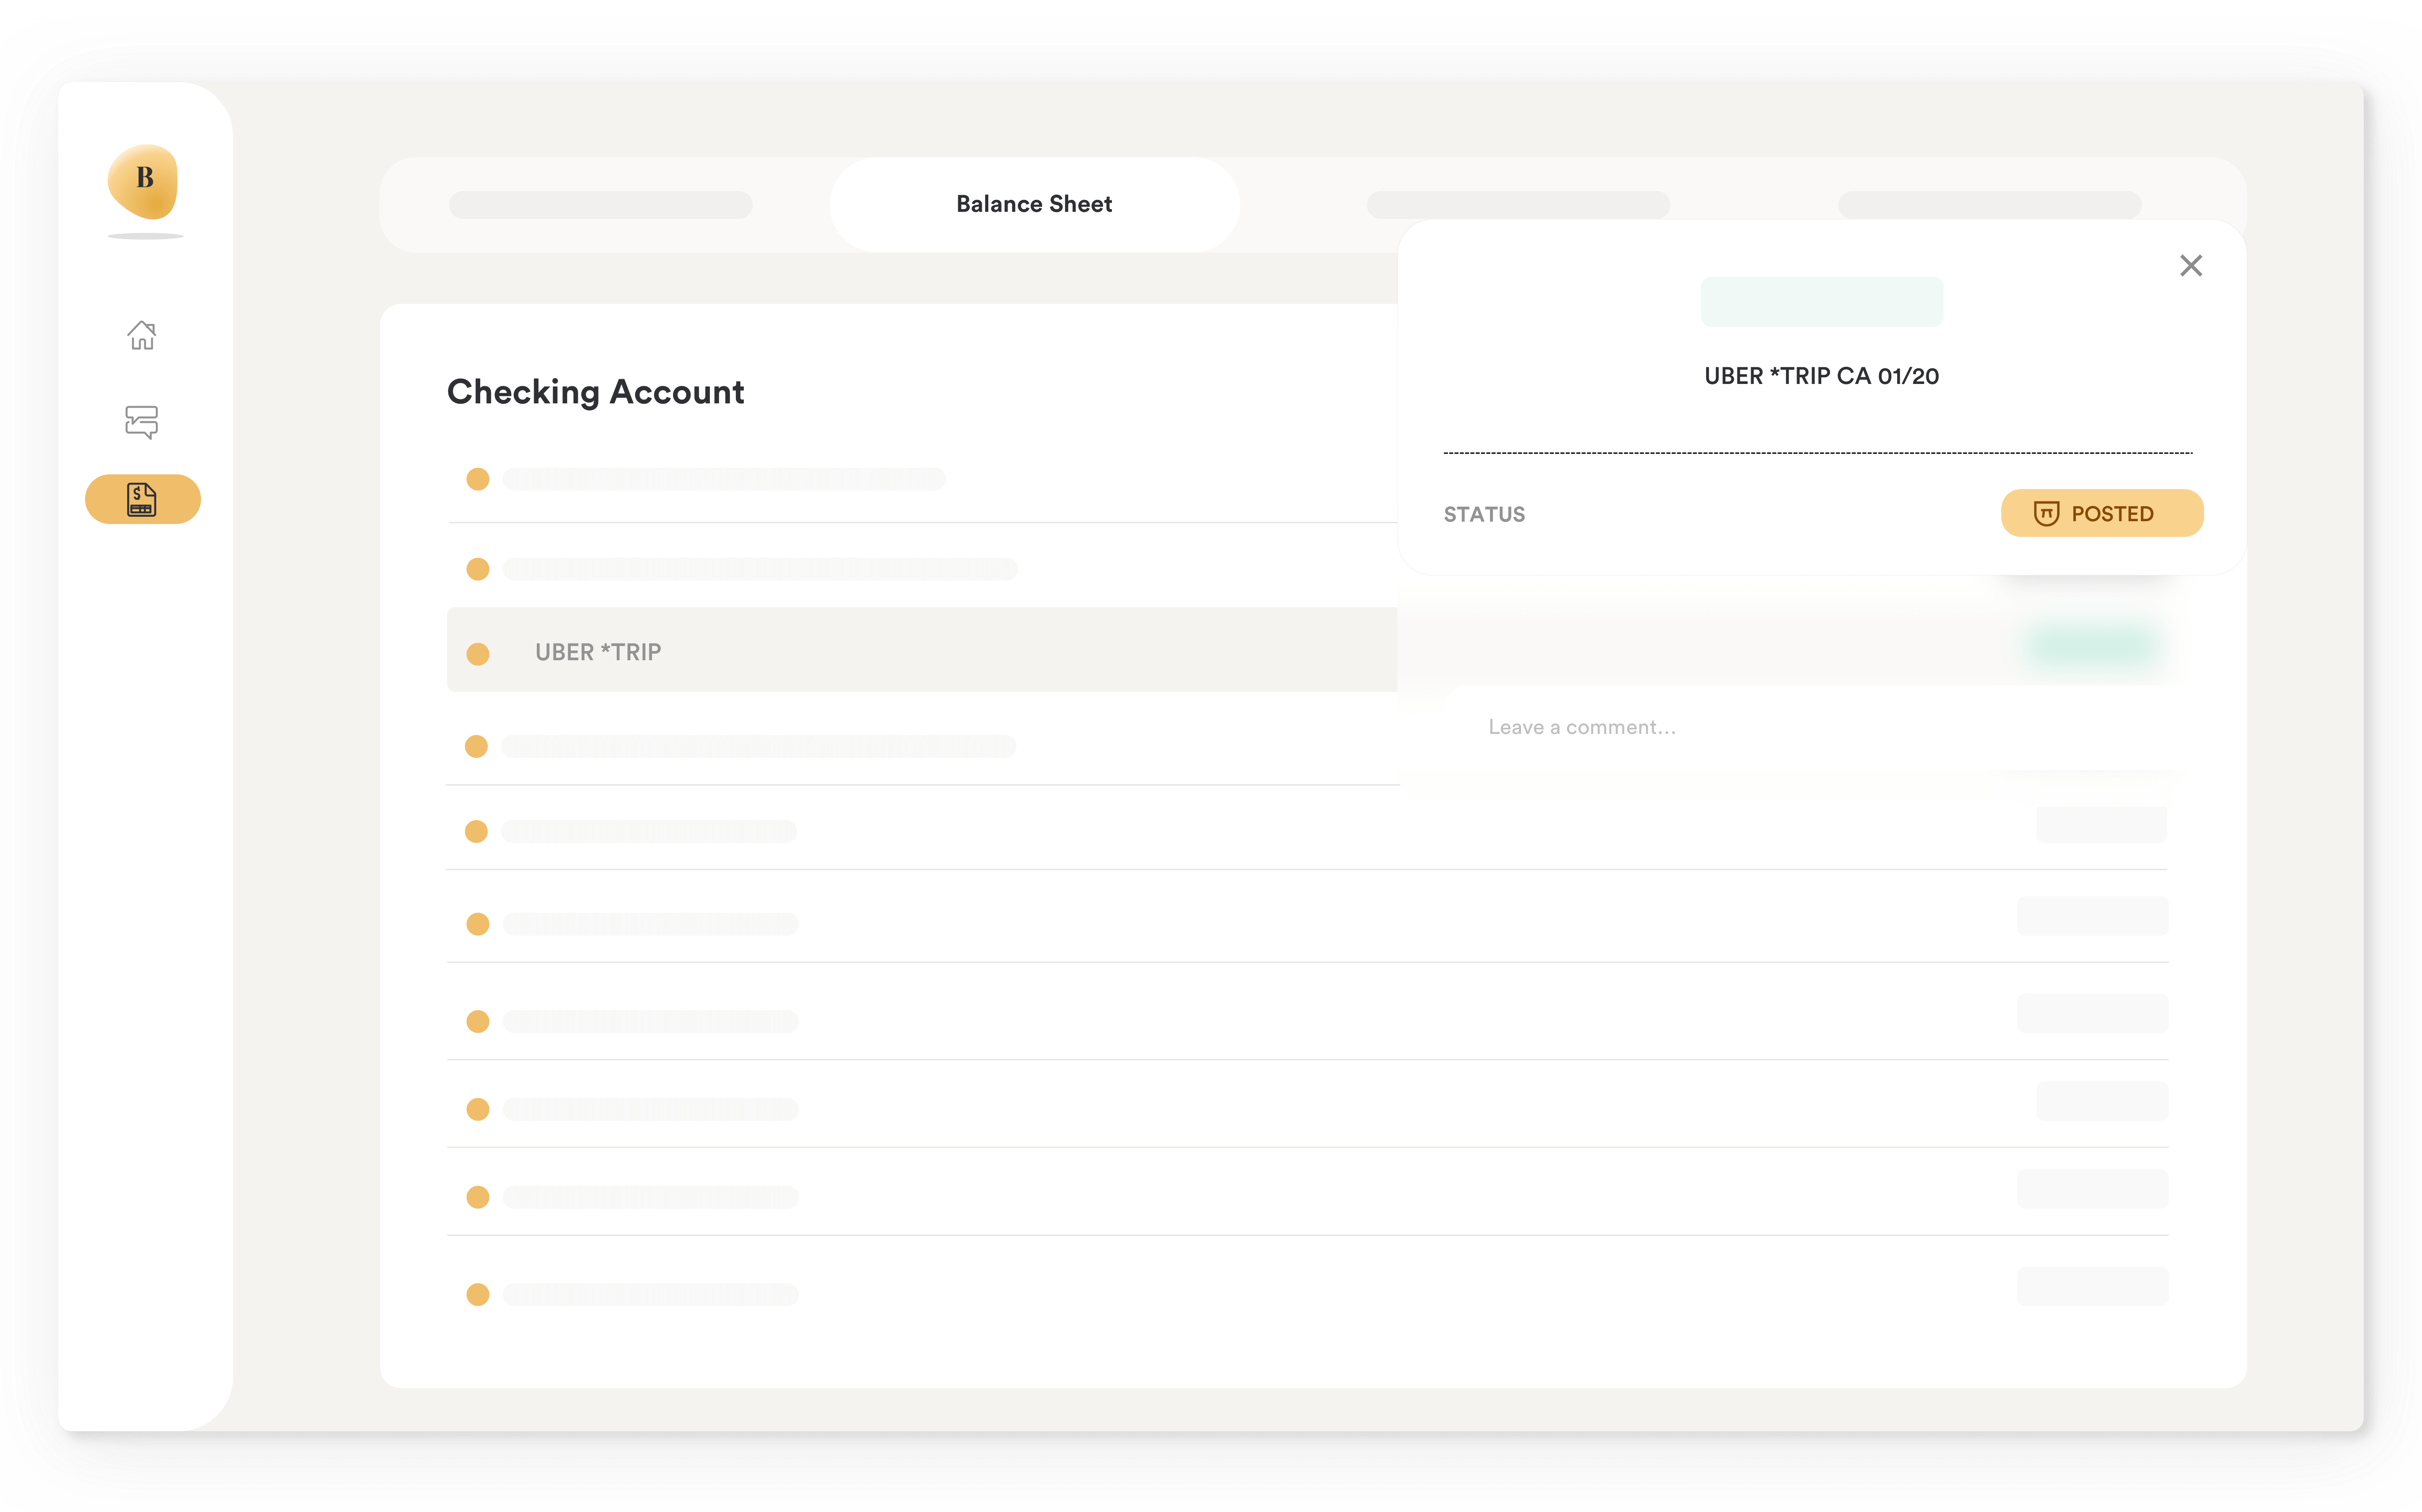
Task: Click the shield icon inside the POSTED badge
Action: pyautogui.click(x=2046, y=513)
